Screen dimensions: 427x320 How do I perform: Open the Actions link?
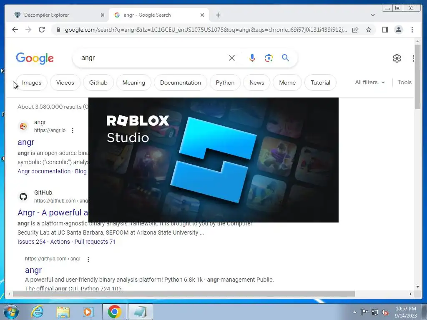click(x=60, y=242)
